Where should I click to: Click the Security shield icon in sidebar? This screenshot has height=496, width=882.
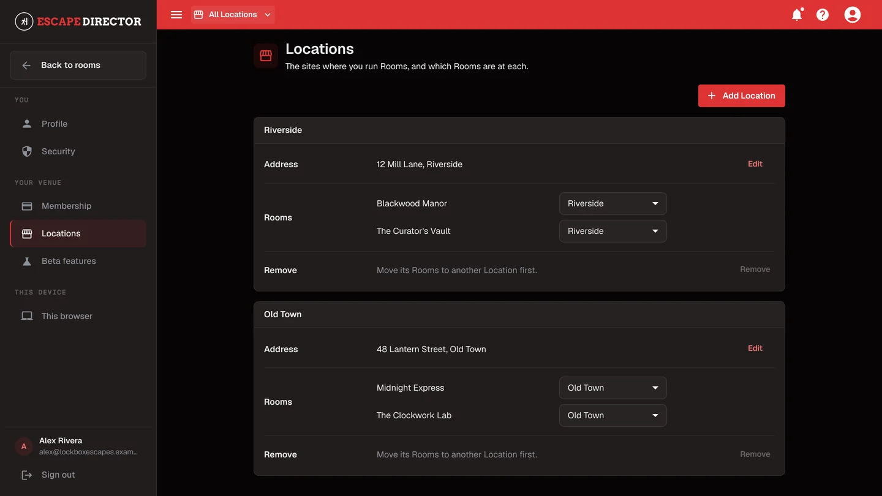tap(27, 151)
